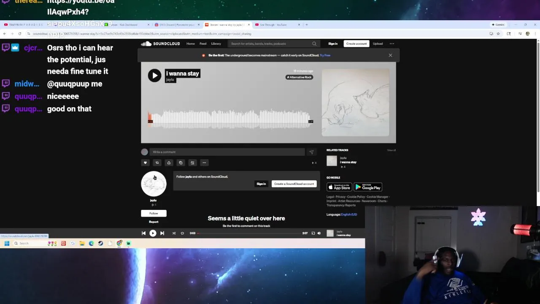Change language from English (US)
The image size is (540, 304).
click(349, 214)
